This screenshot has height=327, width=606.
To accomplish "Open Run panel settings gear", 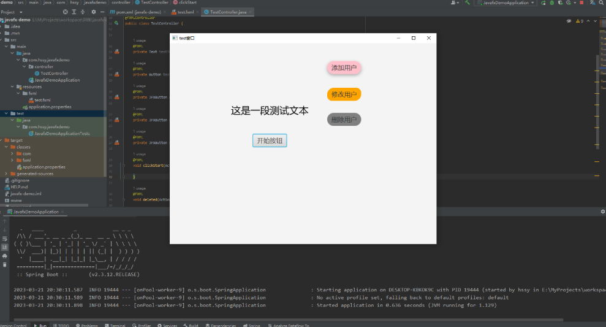I will point(602,212).
